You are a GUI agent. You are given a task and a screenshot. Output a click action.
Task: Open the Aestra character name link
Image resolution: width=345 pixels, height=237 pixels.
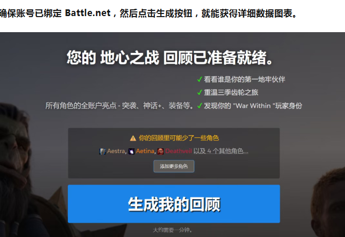coord(116,151)
